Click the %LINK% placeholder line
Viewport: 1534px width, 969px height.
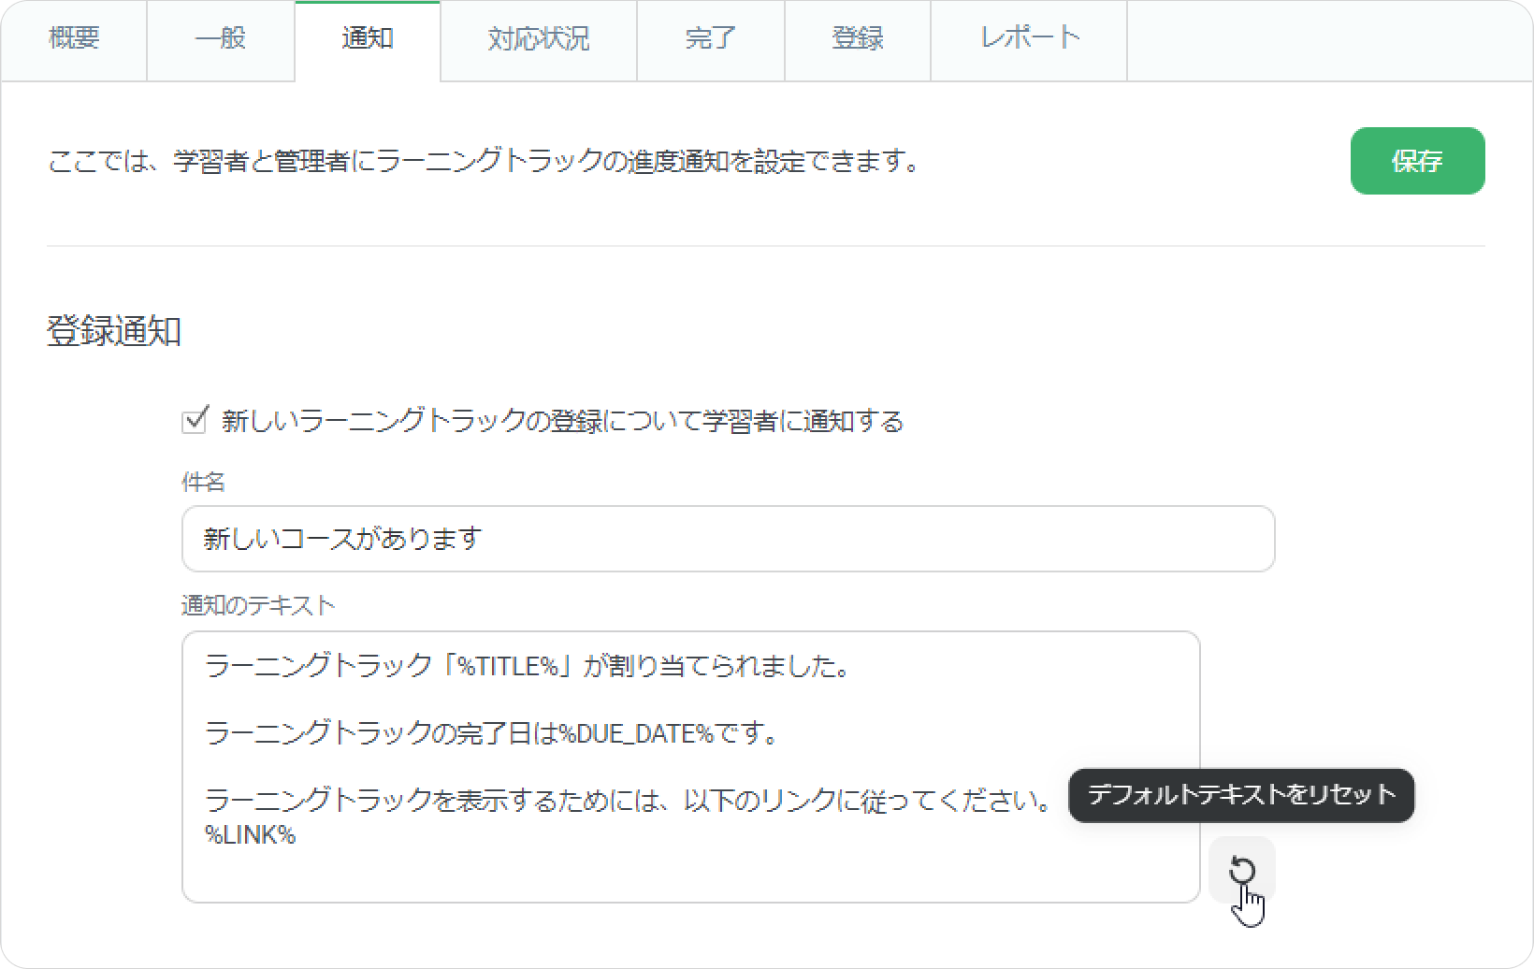(x=251, y=835)
